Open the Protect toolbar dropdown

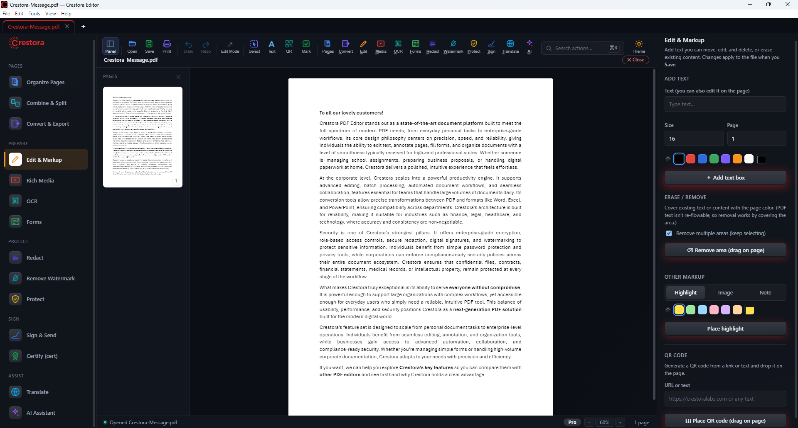(474, 46)
